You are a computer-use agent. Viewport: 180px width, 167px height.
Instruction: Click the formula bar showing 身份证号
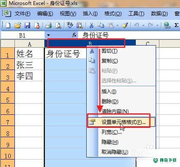coord(129,35)
